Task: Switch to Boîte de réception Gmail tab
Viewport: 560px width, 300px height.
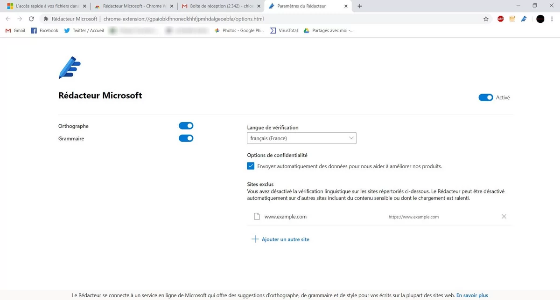Action: 222,6
